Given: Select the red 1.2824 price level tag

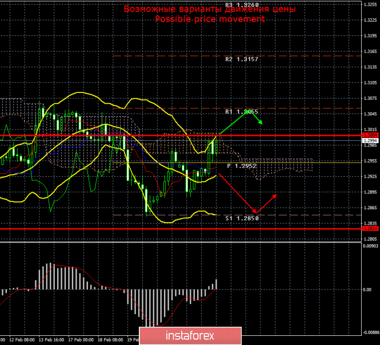Looking at the screenshot, I should tap(370, 229).
